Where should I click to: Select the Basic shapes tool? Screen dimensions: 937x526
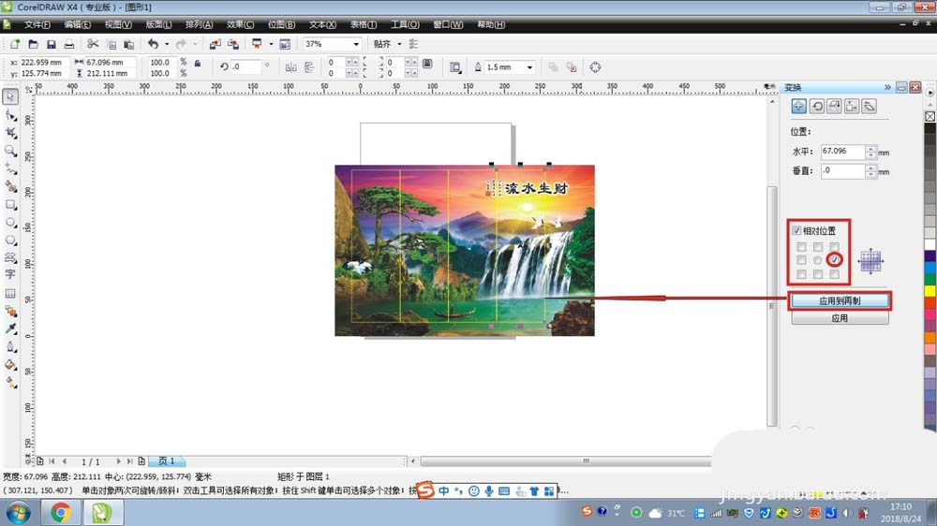[x=10, y=257]
